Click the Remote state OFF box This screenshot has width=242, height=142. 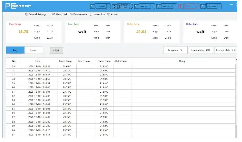(226, 50)
